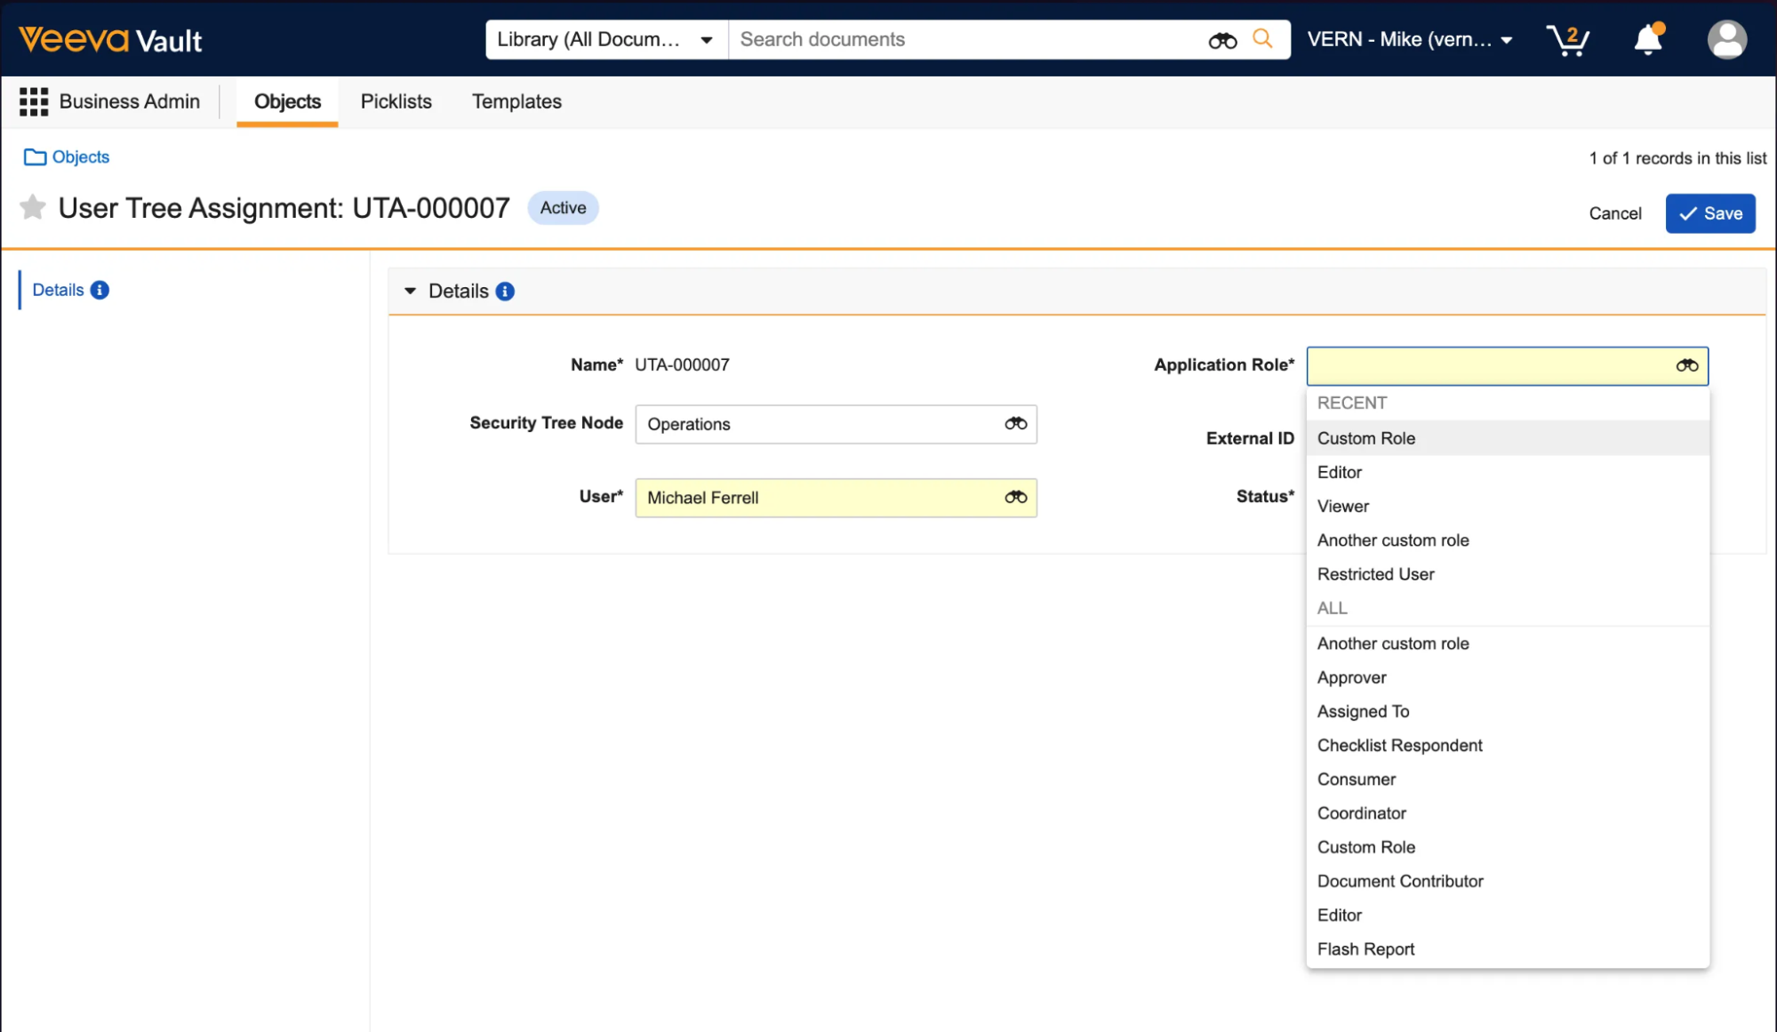Image resolution: width=1777 pixels, height=1032 pixels.
Task: Open notifications bell icon
Action: pyautogui.click(x=1648, y=40)
